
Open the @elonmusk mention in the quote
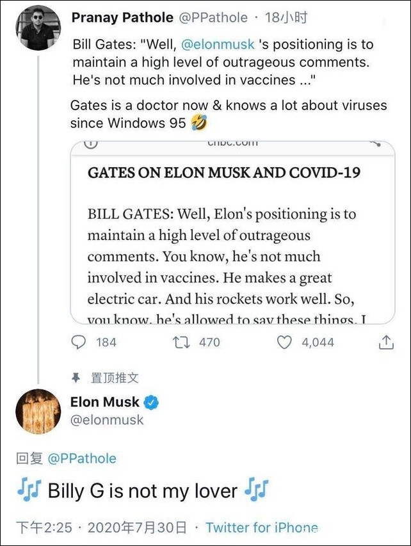pos(218,45)
